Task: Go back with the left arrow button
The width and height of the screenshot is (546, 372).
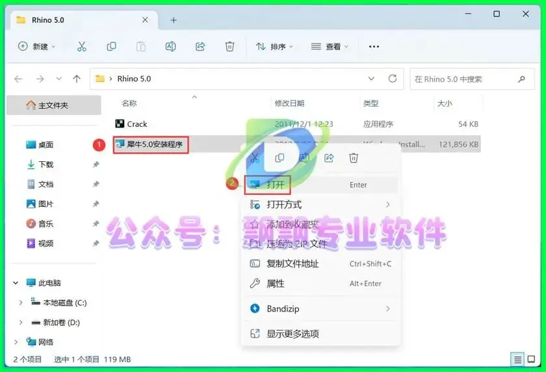Action: [x=18, y=79]
